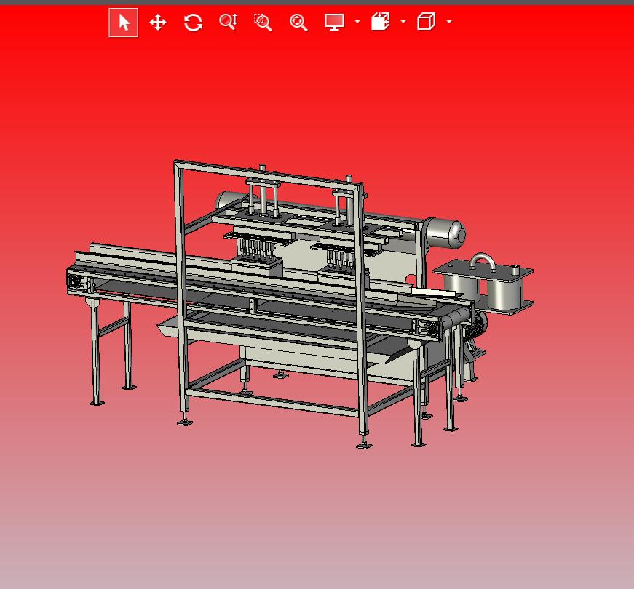Activate the select arrow tool

(123, 23)
